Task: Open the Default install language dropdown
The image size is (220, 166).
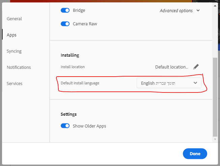Action: point(169,83)
